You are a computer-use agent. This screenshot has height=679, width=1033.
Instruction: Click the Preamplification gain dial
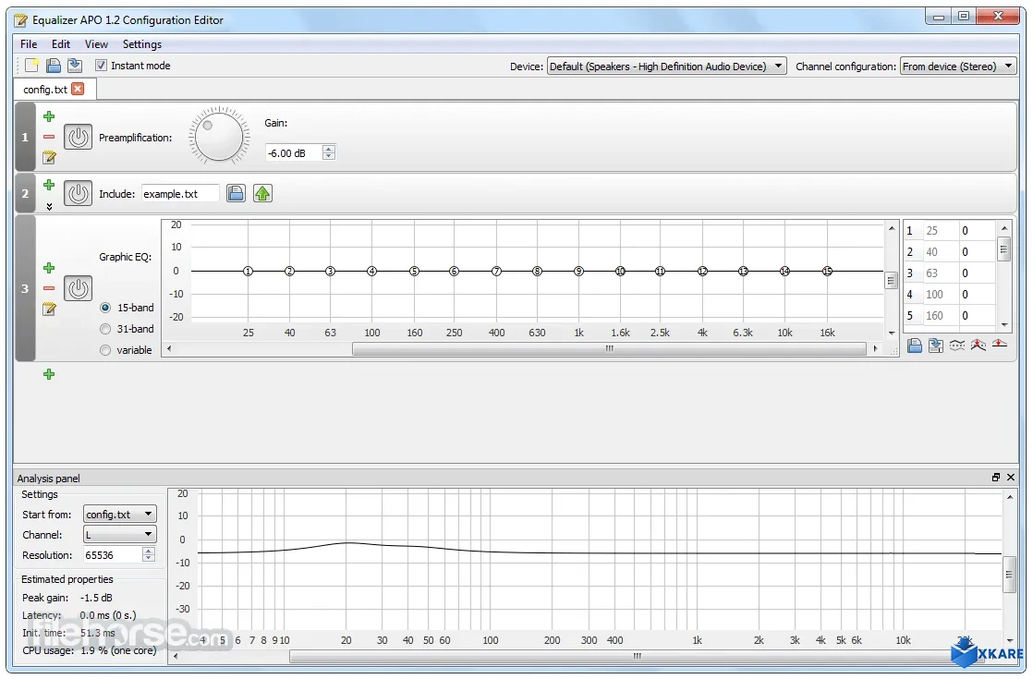[x=219, y=137]
